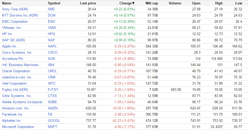Open the Facebook Inc link
This screenshot has width=248, height=130.
click(x=12, y=114)
